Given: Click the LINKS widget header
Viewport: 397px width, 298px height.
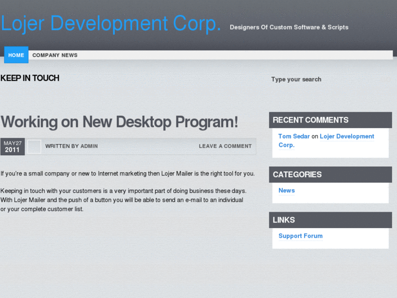Looking at the screenshot, I should (x=330, y=220).
